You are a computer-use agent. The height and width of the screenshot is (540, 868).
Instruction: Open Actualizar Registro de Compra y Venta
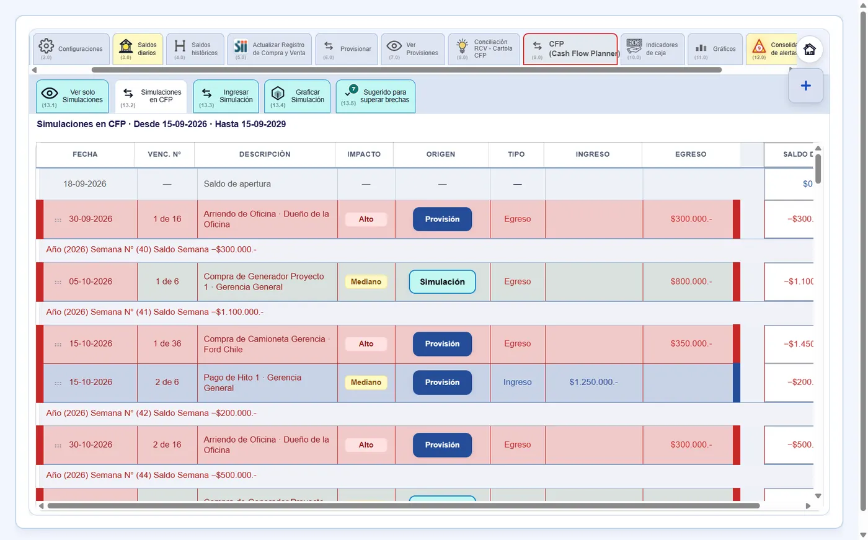[270, 49]
